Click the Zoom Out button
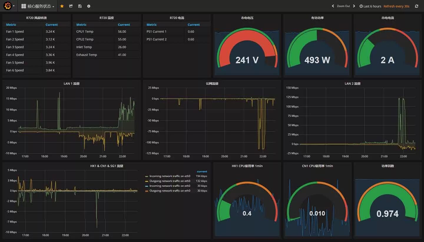Viewport: 424px width, 242px height. pos(343,6)
